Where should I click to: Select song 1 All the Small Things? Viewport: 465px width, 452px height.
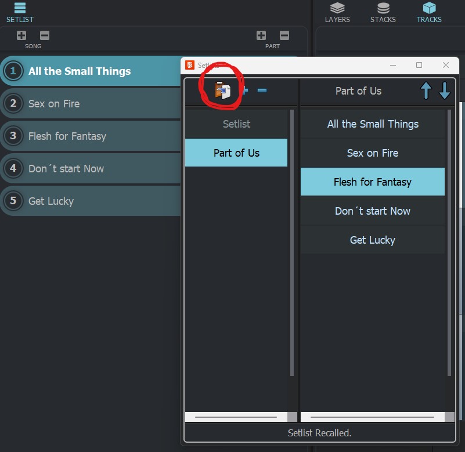point(91,71)
